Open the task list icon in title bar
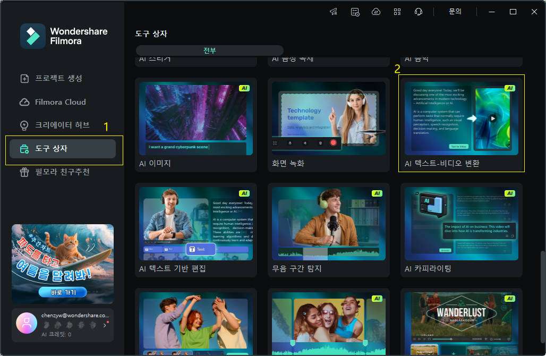The height and width of the screenshot is (356, 546). [355, 12]
